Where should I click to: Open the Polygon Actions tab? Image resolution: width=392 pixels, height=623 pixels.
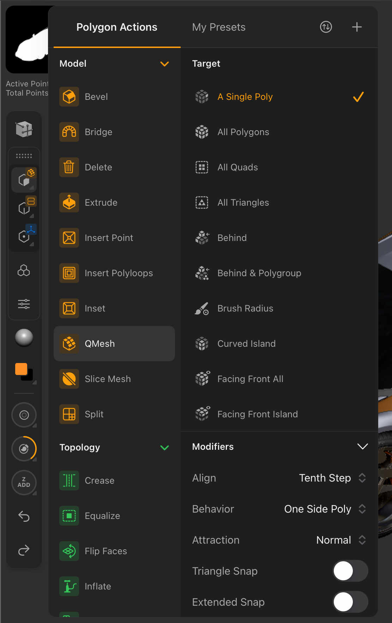pos(117,27)
